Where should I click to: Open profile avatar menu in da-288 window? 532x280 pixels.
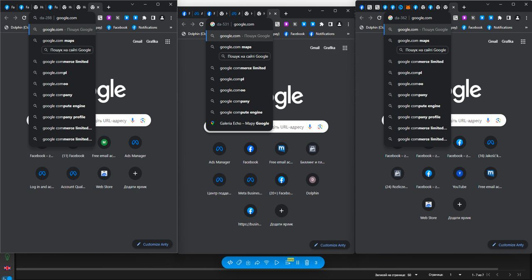(x=162, y=18)
